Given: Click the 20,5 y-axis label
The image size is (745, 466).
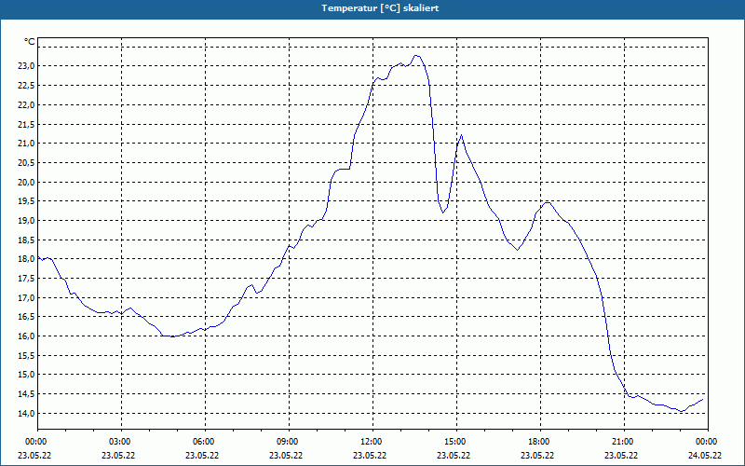Looking at the screenshot, I should pos(26,163).
